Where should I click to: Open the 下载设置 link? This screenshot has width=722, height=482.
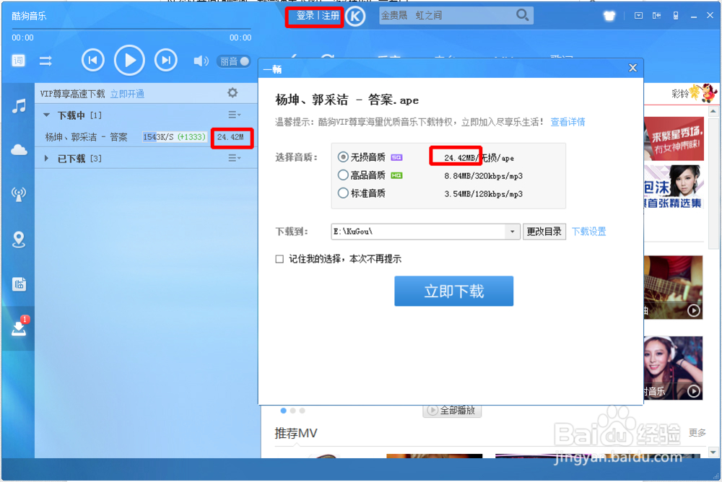click(x=588, y=232)
